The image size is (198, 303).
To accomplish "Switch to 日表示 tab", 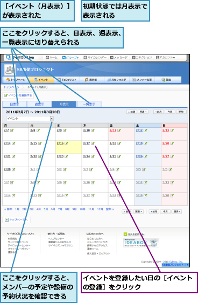I will tap(15, 104).
